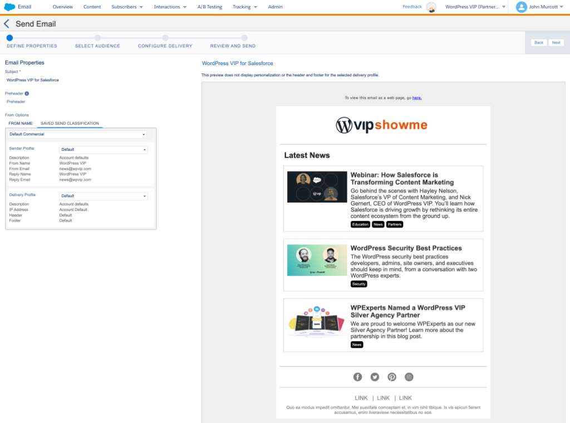Open the Sender Profile dropdown
This screenshot has height=423, width=570.
tap(104, 149)
